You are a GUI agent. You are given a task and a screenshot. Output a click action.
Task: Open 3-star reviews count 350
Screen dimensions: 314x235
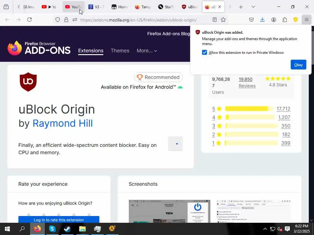point(286,126)
